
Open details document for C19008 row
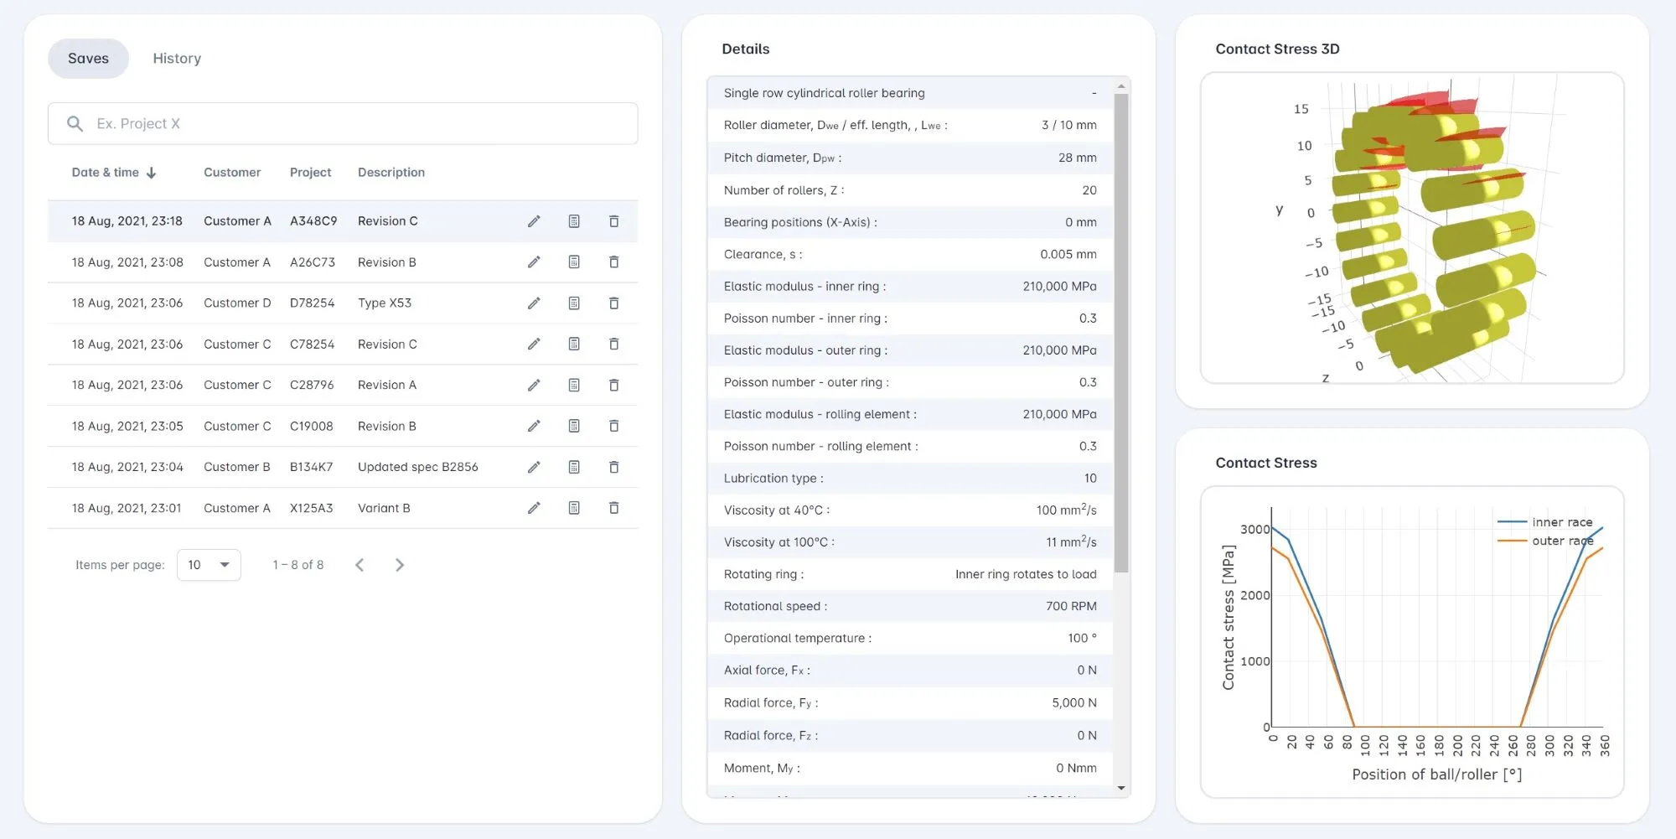(x=574, y=427)
